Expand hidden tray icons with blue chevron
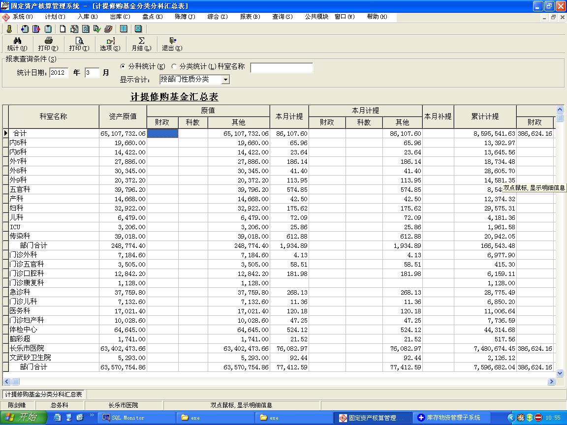 [511, 418]
